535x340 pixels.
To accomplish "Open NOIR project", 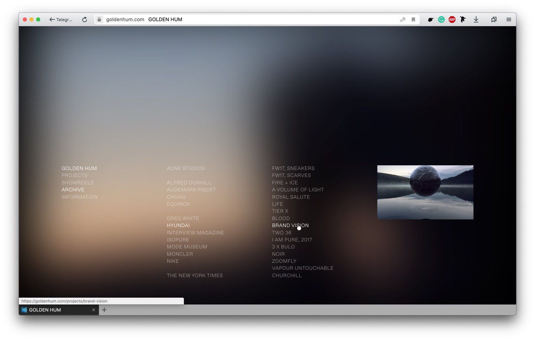I will click(x=278, y=254).
